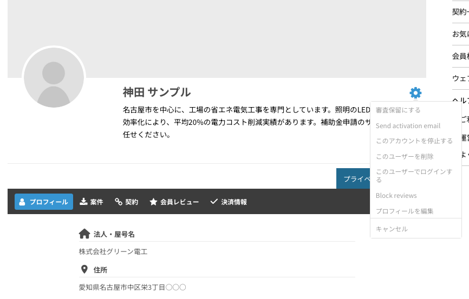Click the default user avatar image
This screenshot has height=299, width=469.
tap(54, 78)
